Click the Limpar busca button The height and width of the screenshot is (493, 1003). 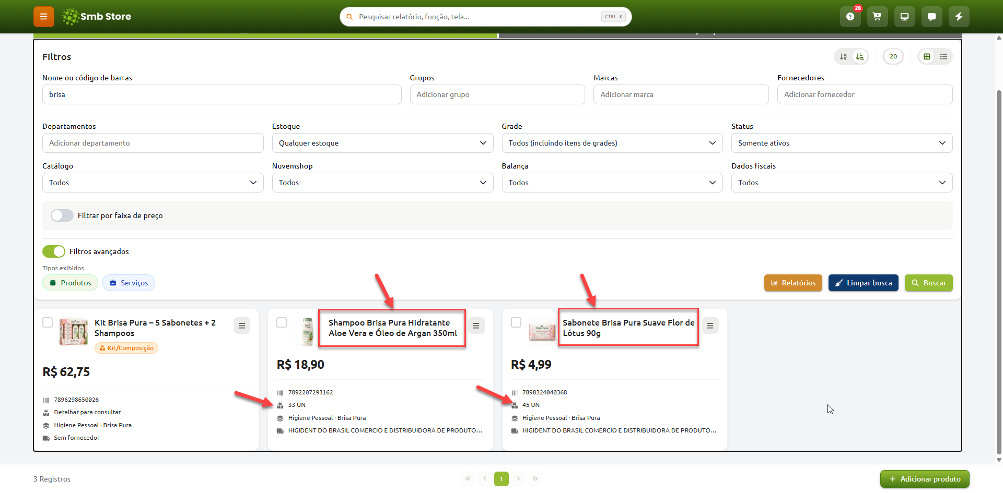[864, 283]
